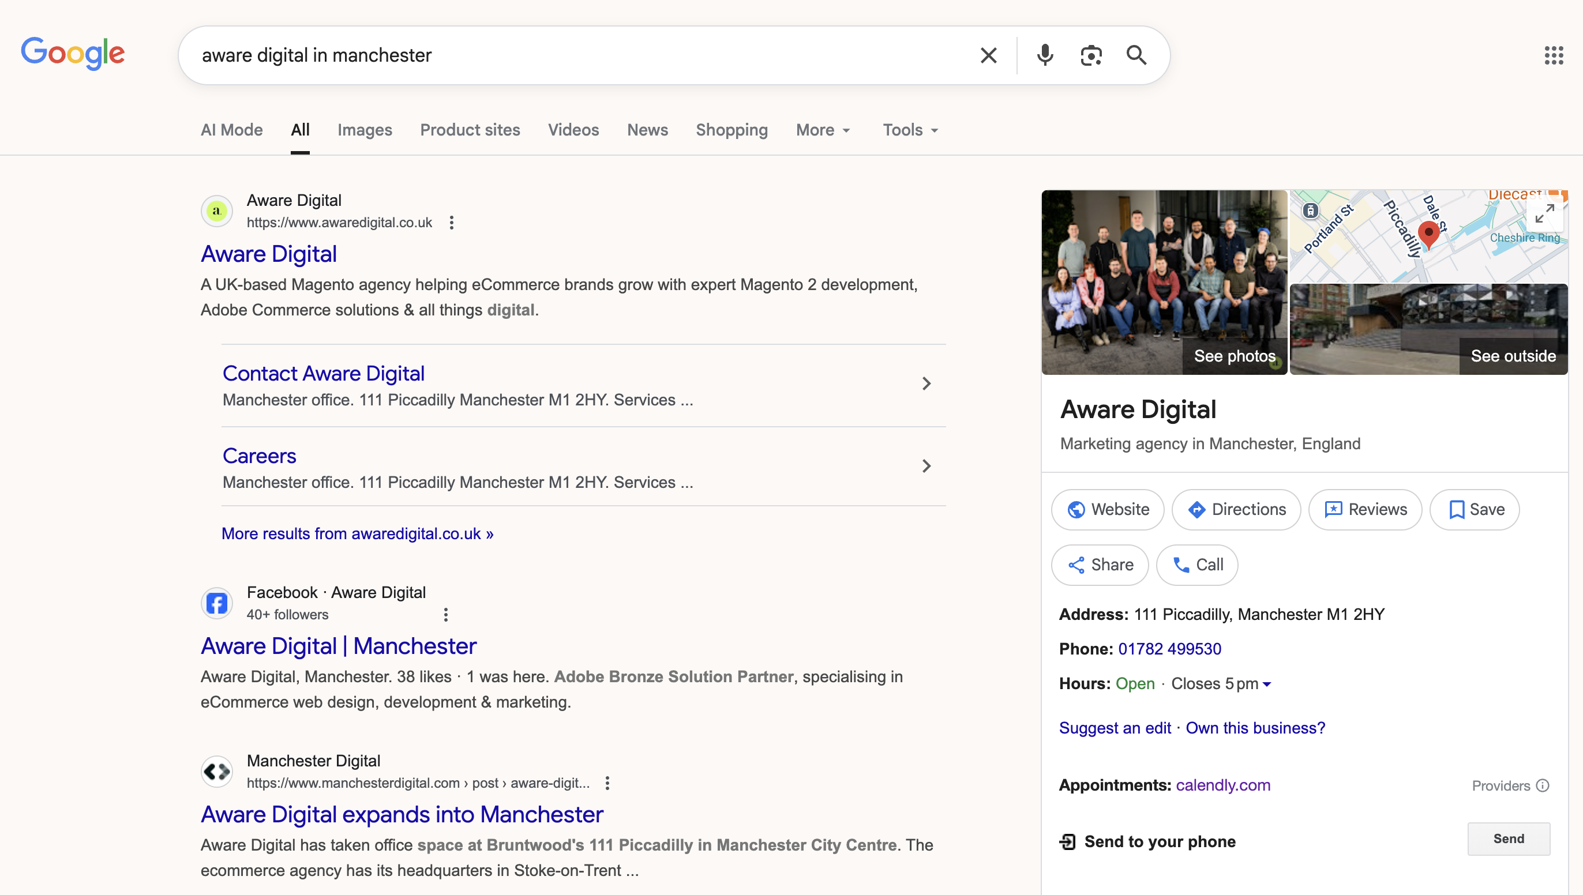
Task: Click the Send to your phone icon
Action: pyautogui.click(x=1068, y=841)
